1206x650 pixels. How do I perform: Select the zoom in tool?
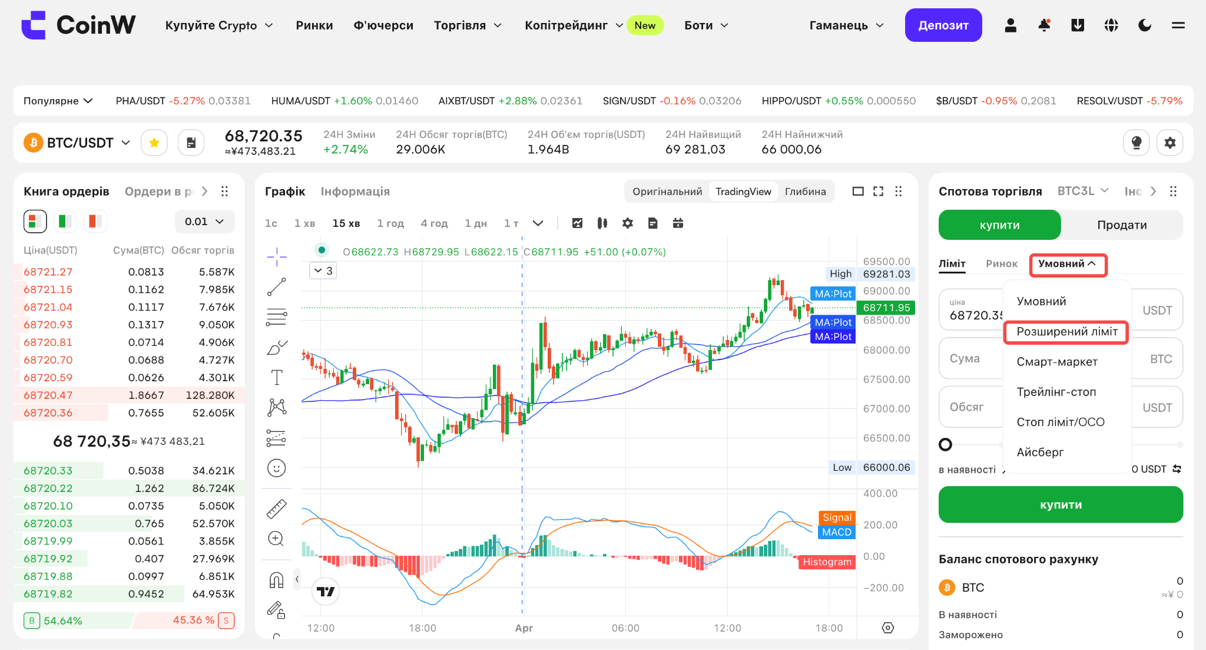point(276,539)
